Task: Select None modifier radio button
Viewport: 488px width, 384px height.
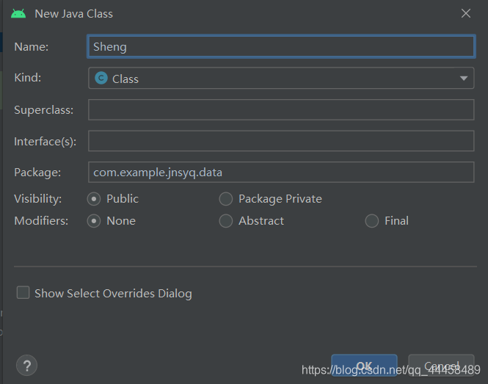Action: [94, 221]
